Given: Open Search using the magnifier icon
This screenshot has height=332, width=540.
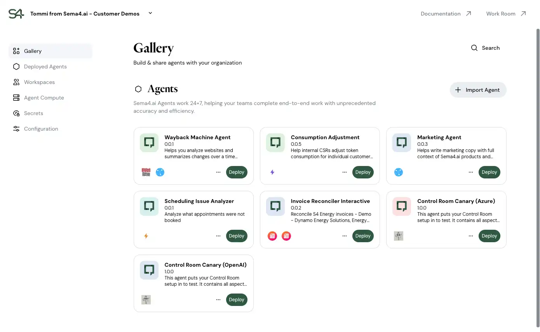Looking at the screenshot, I should click(x=474, y=47).
